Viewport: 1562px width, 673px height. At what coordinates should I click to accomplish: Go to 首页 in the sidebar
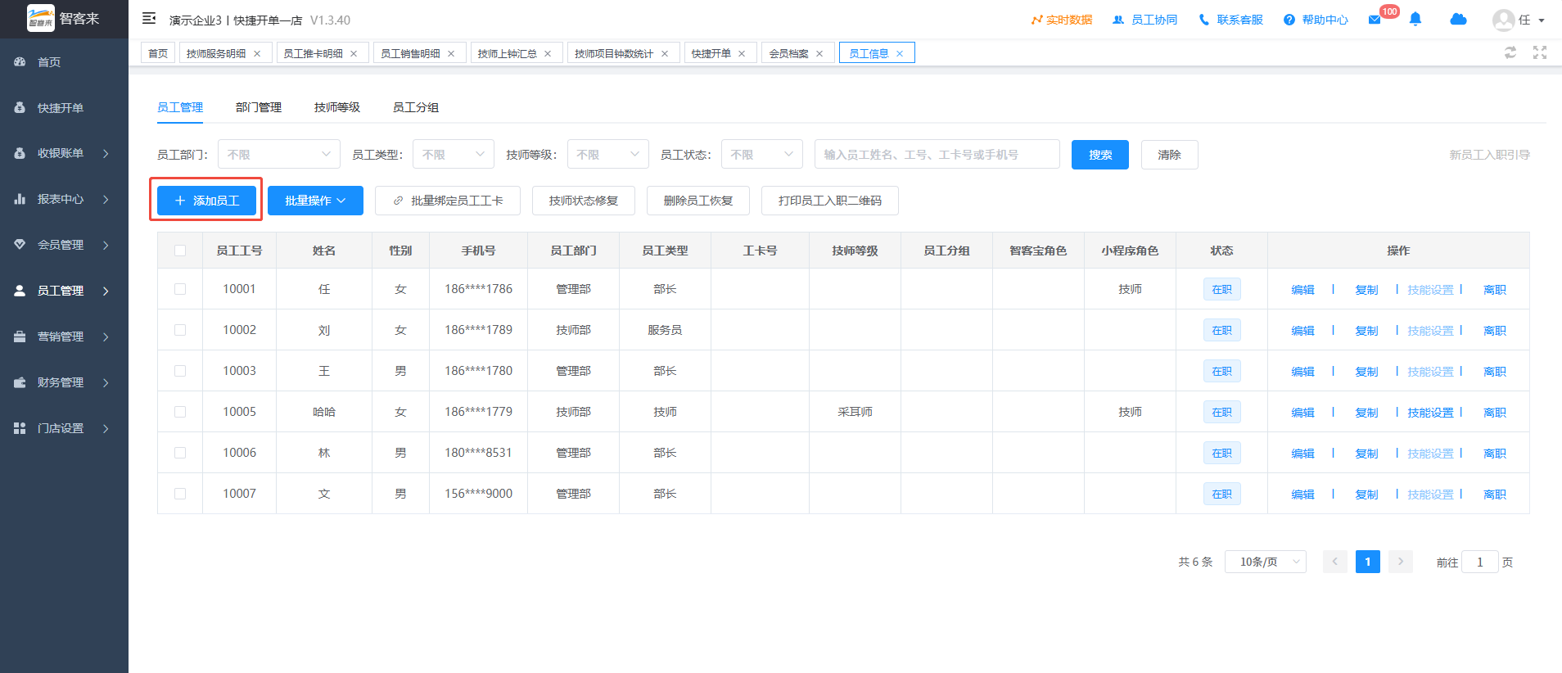pyautogui.click(x=64, y=61)
